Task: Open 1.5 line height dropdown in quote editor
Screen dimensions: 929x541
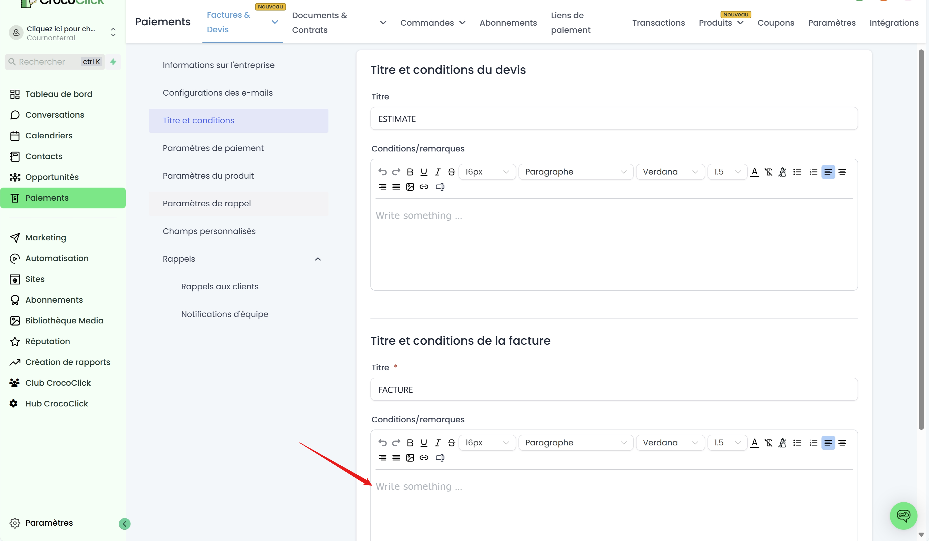Action: (727, 172)
